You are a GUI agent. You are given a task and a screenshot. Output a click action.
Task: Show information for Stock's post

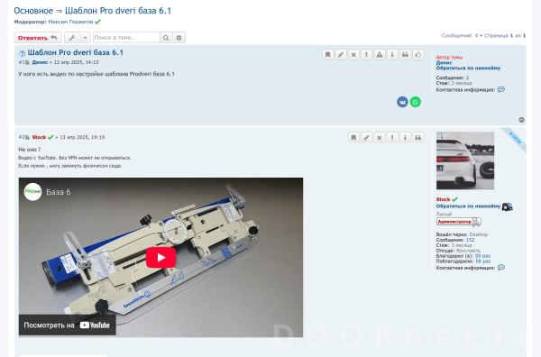coord(405,137)
